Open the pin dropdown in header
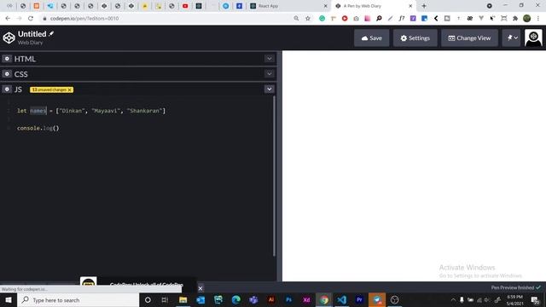Image resolution: width=546 pixels, height=307 pixels. tap(511, 38)
